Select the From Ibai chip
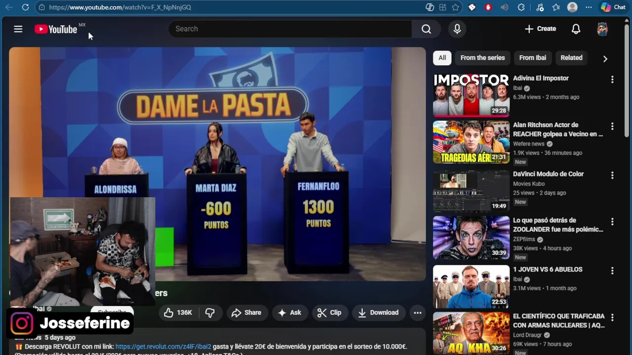Image resolution: width=632 pixels, height=355 pixels. point(532,58)
